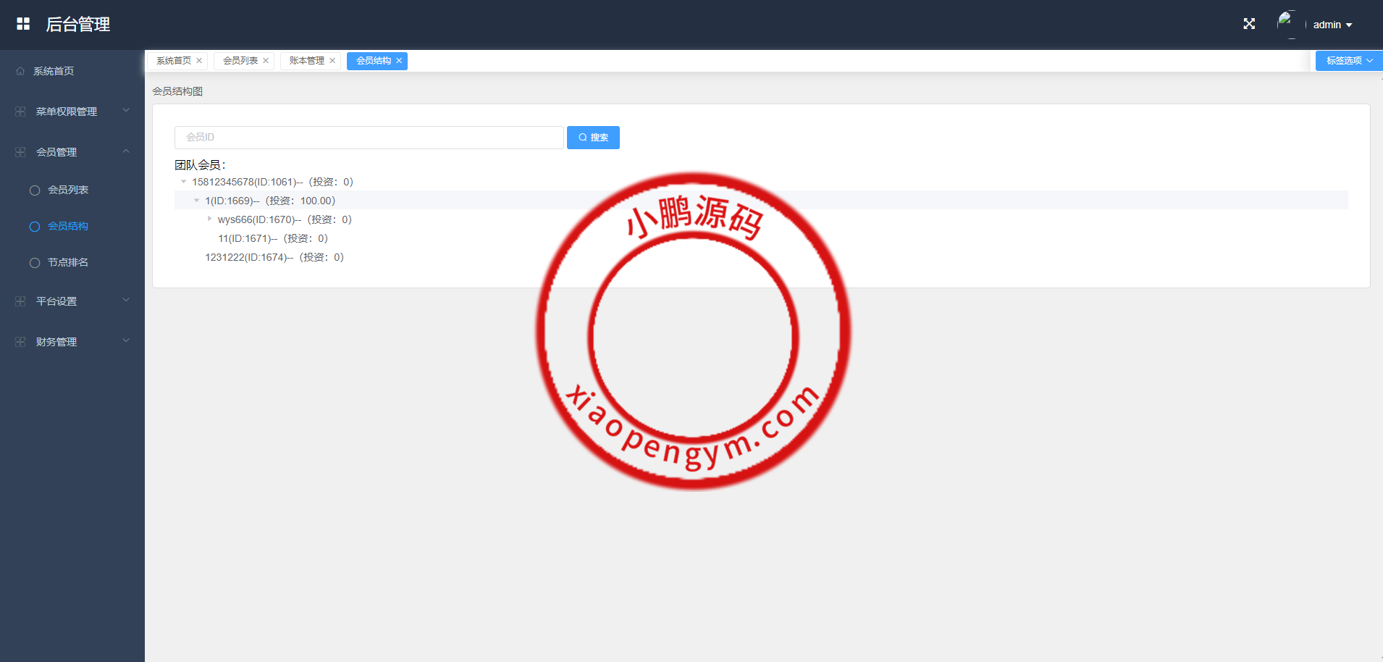Viewport: 1383px width, 662px height.
Task: Expand the wys666(ID:1670) tree node
Action: pyautogui.click(x=209, y=219)
